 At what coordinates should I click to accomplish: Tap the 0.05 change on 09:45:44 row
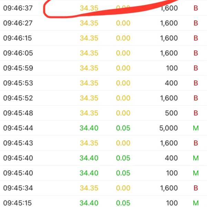coord(123,128)
